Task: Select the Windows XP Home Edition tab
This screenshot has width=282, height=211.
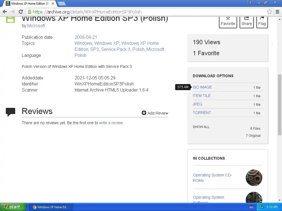Action: pyautogui.click(x=30, y=4)
